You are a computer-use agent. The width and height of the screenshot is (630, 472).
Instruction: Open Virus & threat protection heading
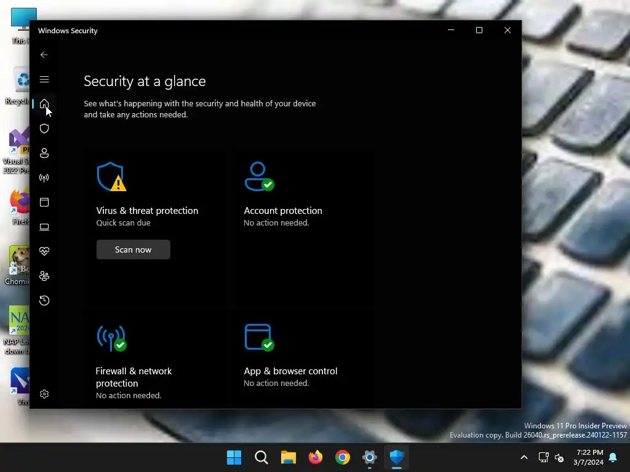coord(147,211)
